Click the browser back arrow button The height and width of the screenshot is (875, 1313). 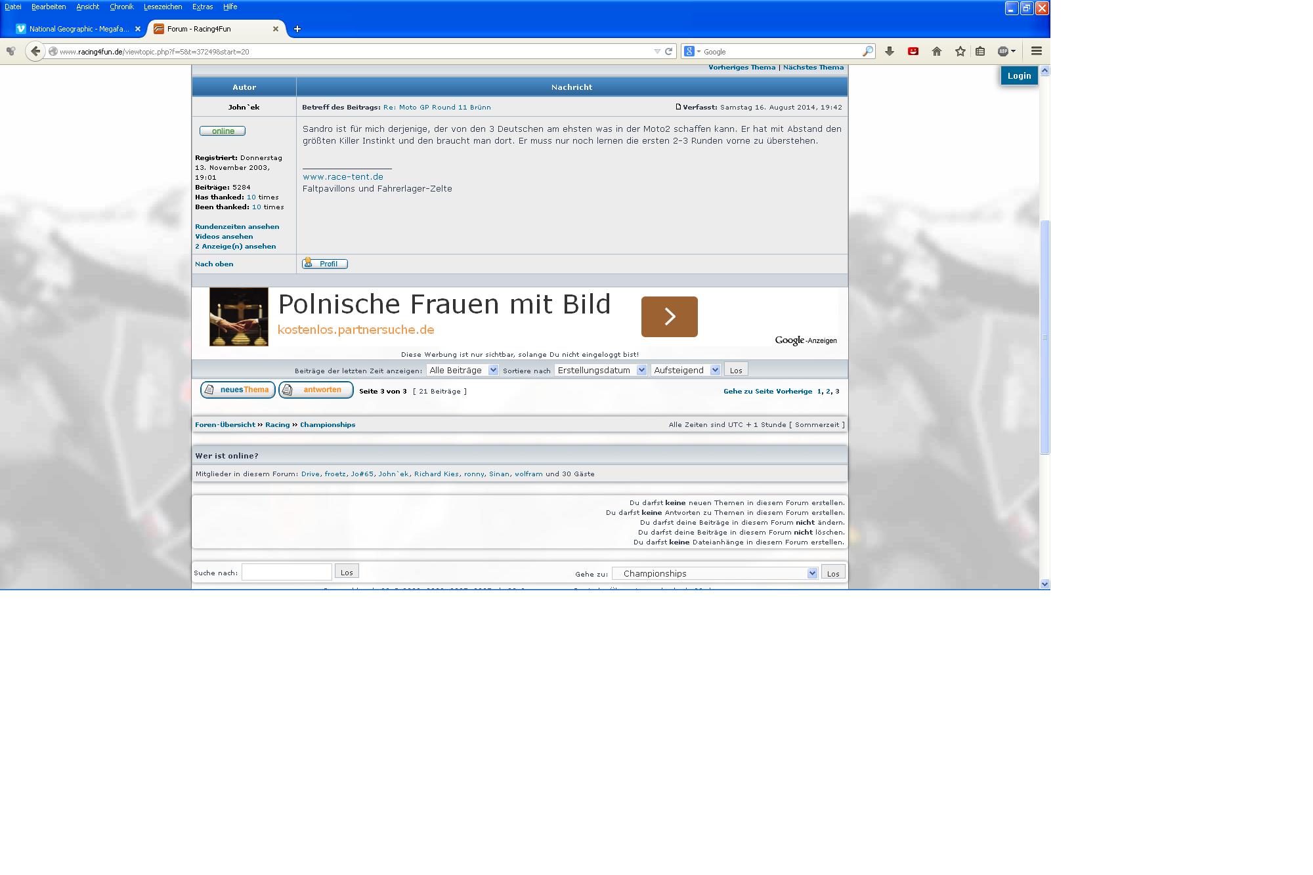[35, 51]
